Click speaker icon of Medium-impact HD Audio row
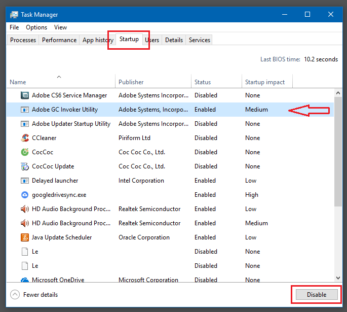This screenshot has width=347, height=312. (x=24, y=223)
